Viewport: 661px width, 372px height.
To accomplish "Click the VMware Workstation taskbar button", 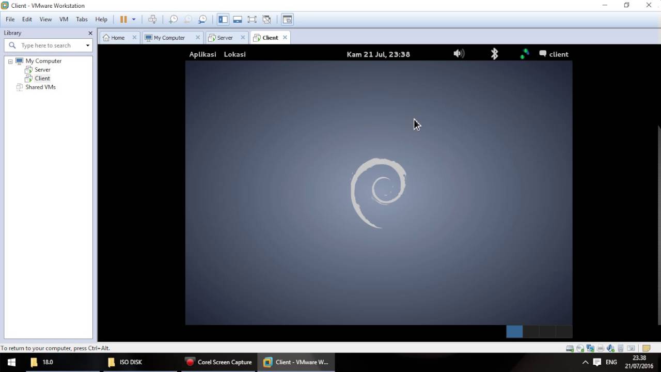I will [296, 362].
